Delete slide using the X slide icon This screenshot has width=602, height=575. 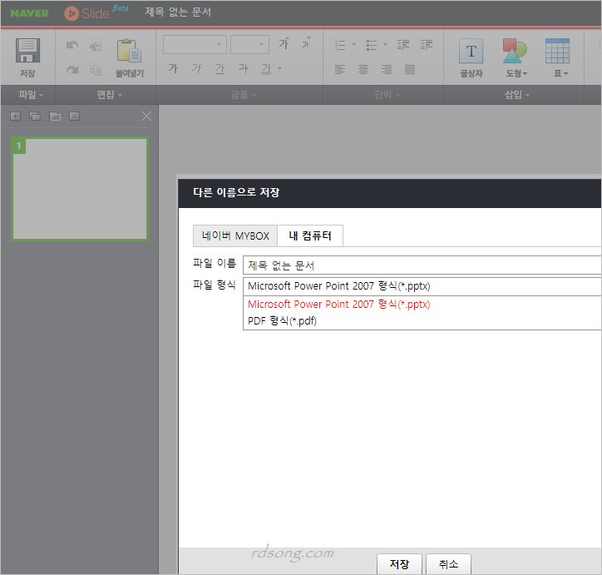point(74,116)
